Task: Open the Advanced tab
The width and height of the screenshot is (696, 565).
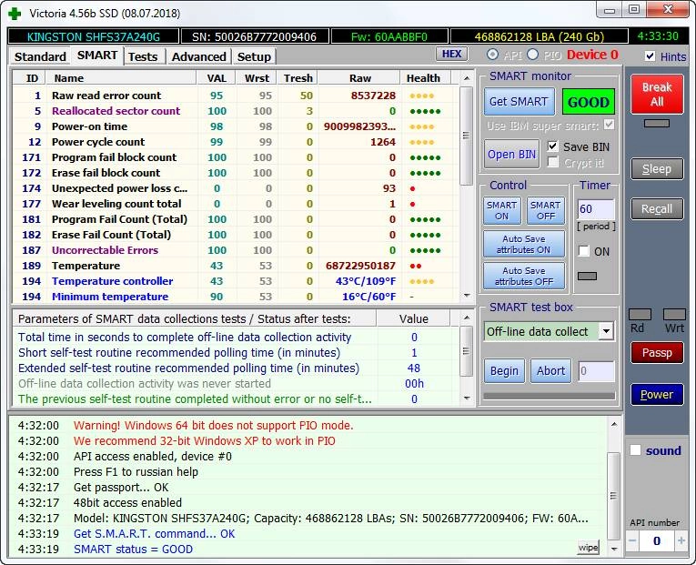Action: pyautogui.click(x=199, y=56)
